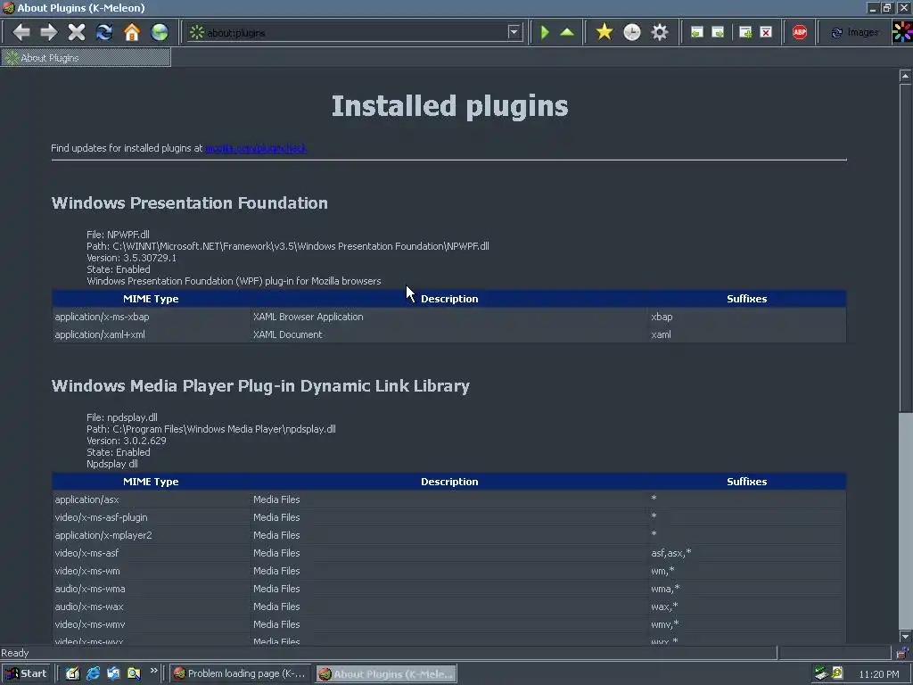
Task: Launch Internet Explorer from quick launch
Action: [93, 673]
